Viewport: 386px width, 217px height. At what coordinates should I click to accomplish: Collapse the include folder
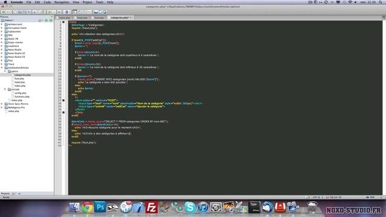point(5,89)
